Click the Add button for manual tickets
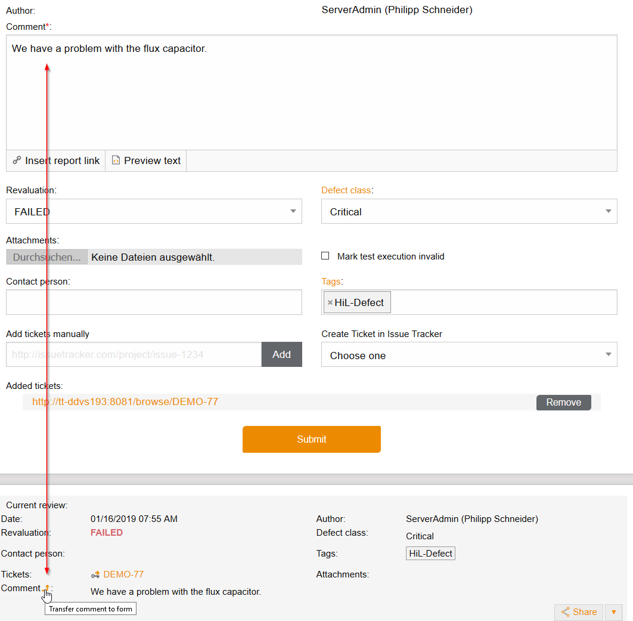Viewport: 633px width, 621px height. [281, 354]
